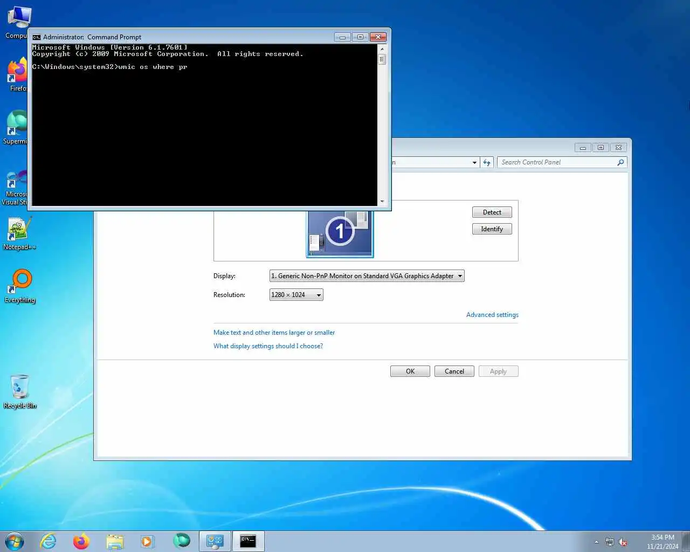690x552 pixels.
Task: Click the network tray icon
Action: tap(610, 542)
